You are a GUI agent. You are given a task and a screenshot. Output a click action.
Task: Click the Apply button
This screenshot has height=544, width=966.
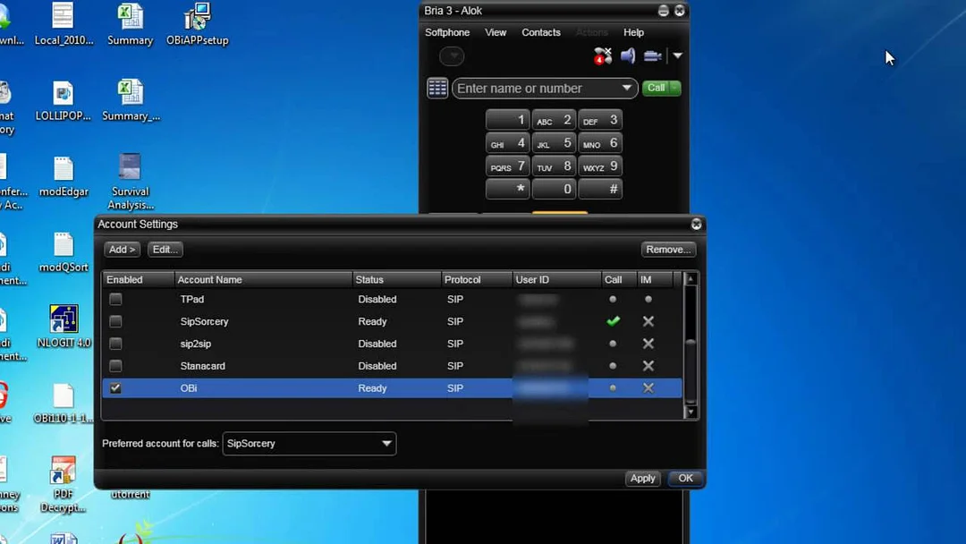[642, 479]
